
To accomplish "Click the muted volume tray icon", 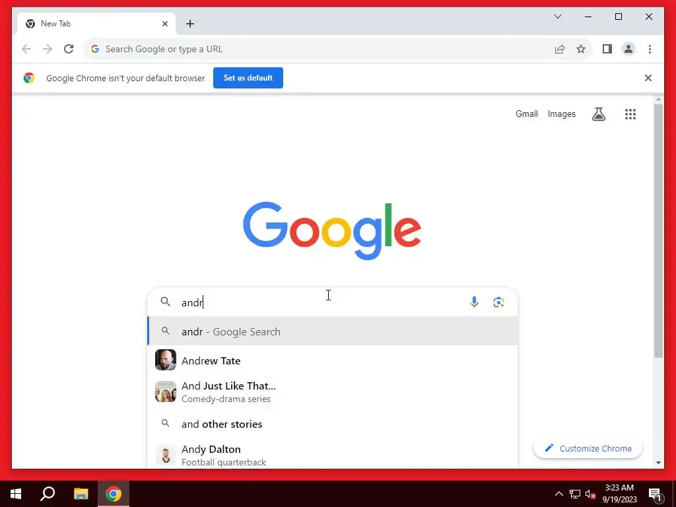I will [591, 494].
